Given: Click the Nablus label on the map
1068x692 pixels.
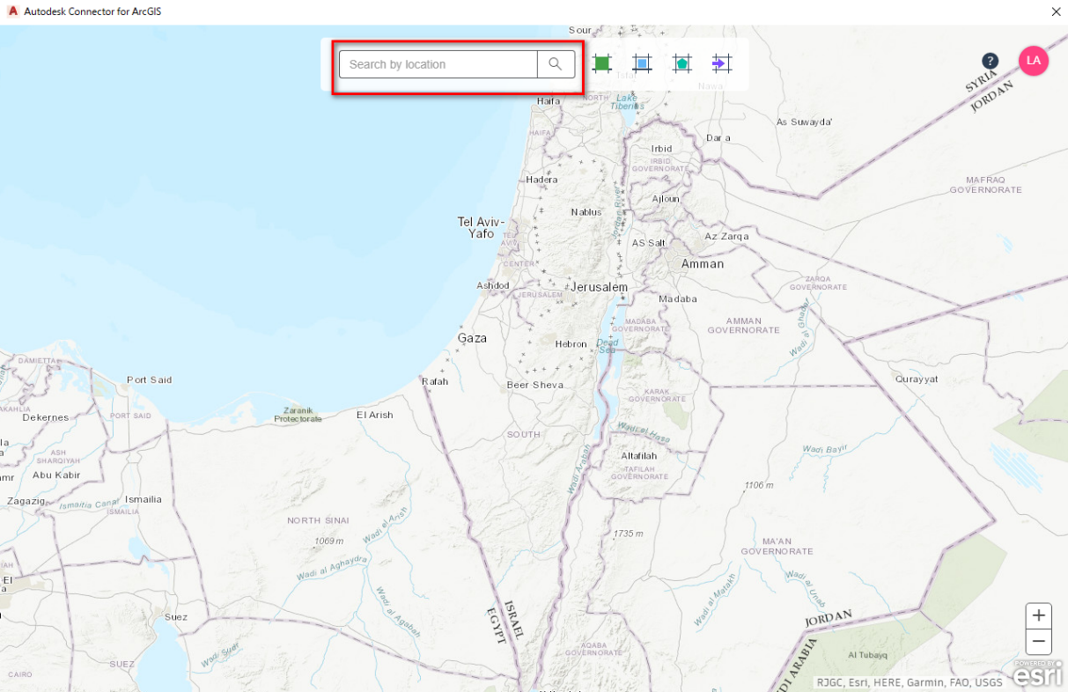Looking at the screenshot, I should point(586,212).
